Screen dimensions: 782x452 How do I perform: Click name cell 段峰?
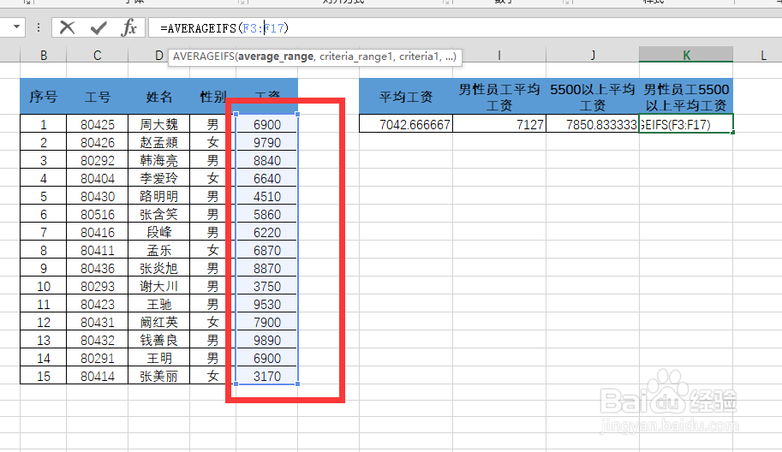pos(158,232)
